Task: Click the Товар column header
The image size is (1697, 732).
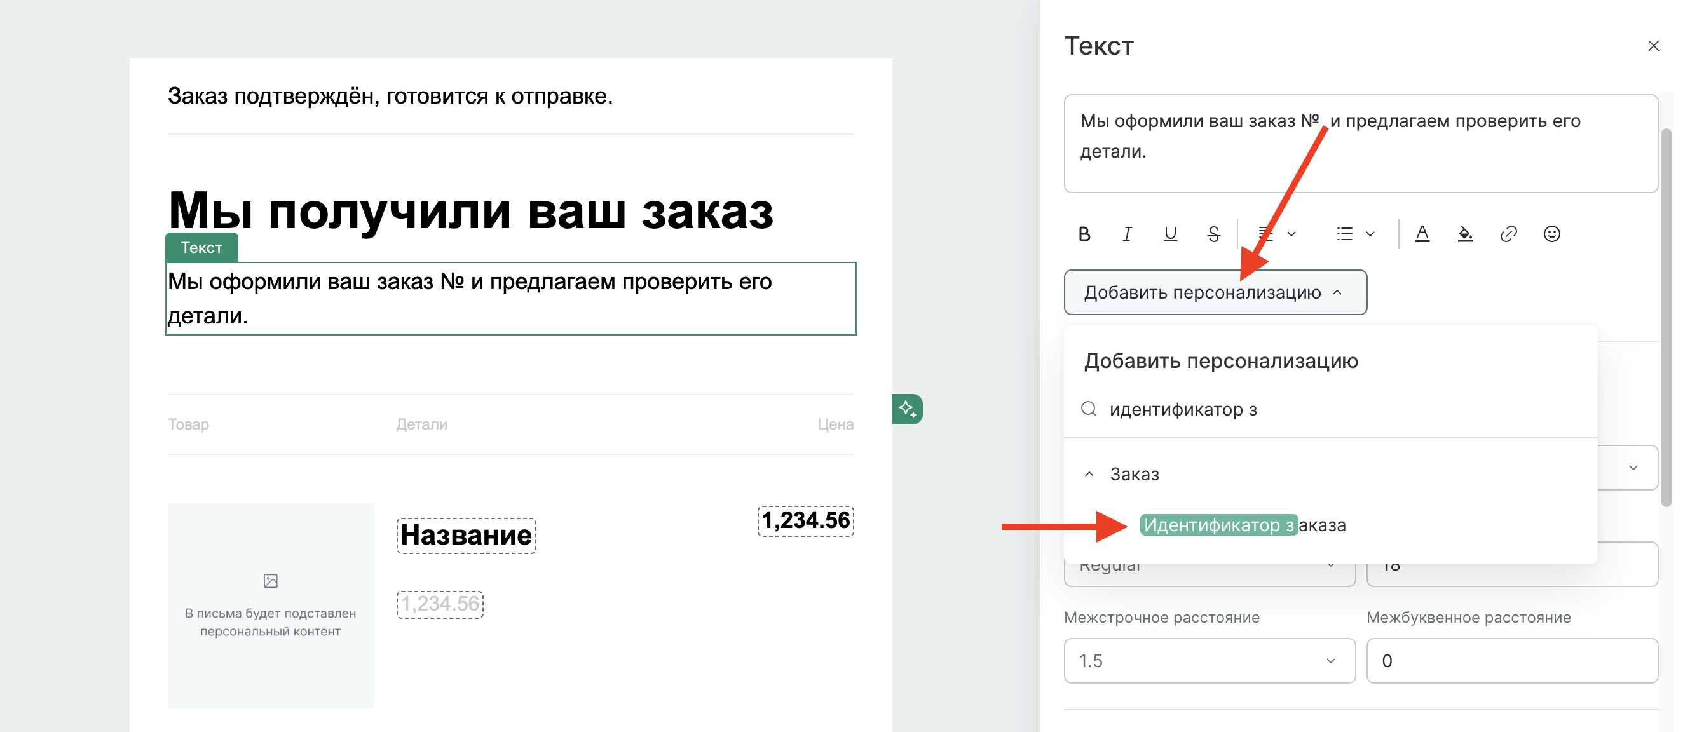Action: tap(188, 424)
